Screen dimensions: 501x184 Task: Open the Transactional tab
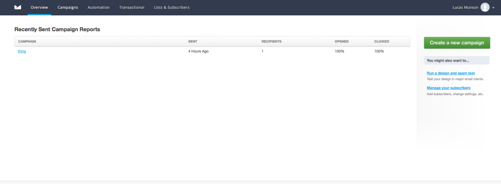(132, 7)
